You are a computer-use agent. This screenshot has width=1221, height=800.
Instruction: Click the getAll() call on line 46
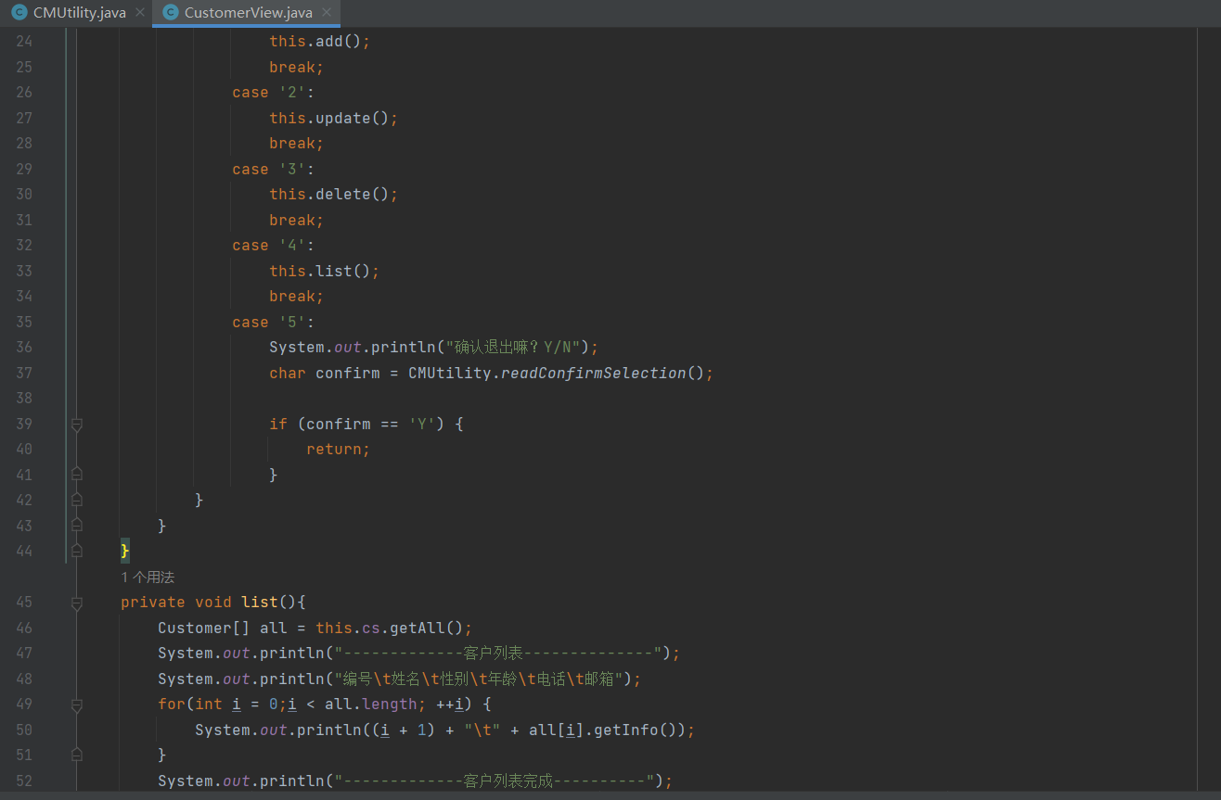click(427, 628)
